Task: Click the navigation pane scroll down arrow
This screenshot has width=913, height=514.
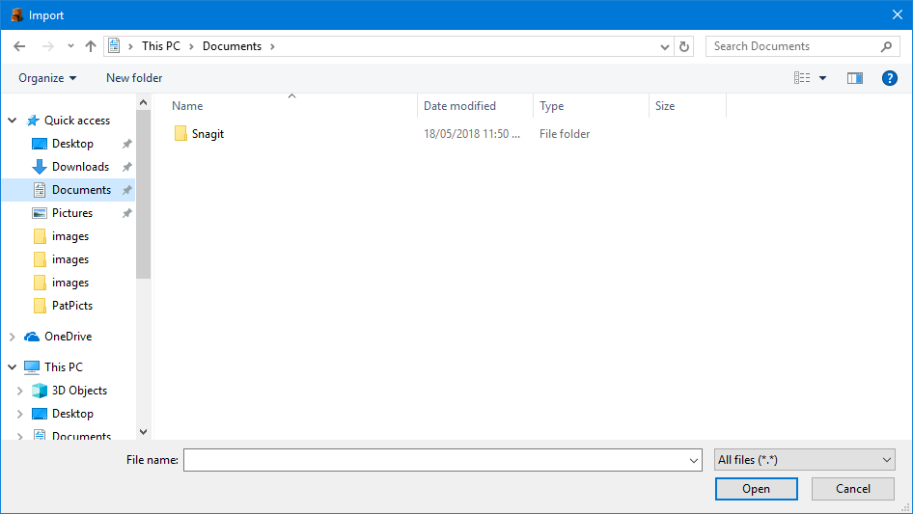Action: [x=144, y=433]
